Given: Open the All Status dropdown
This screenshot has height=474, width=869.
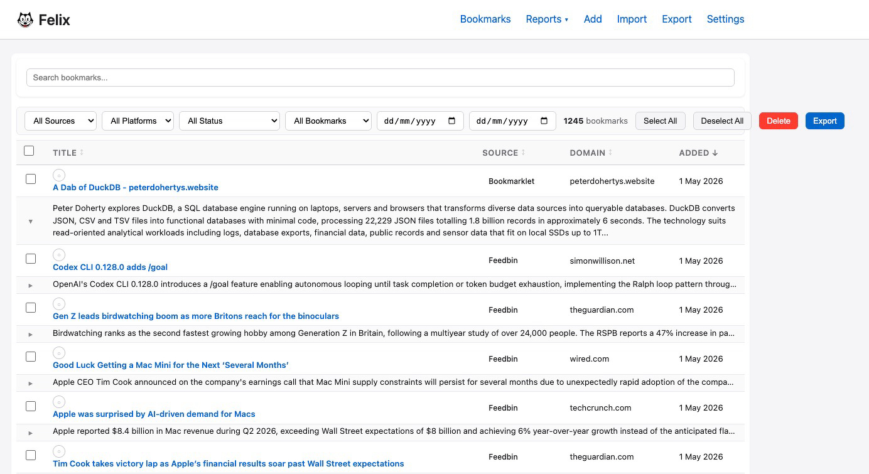Looking at the screenshot, I should click(x=229, y=121).
